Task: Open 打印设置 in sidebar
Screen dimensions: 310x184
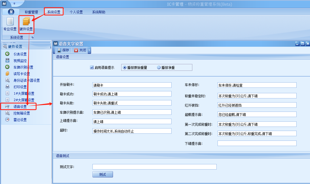Action: (x=20, y=87)
